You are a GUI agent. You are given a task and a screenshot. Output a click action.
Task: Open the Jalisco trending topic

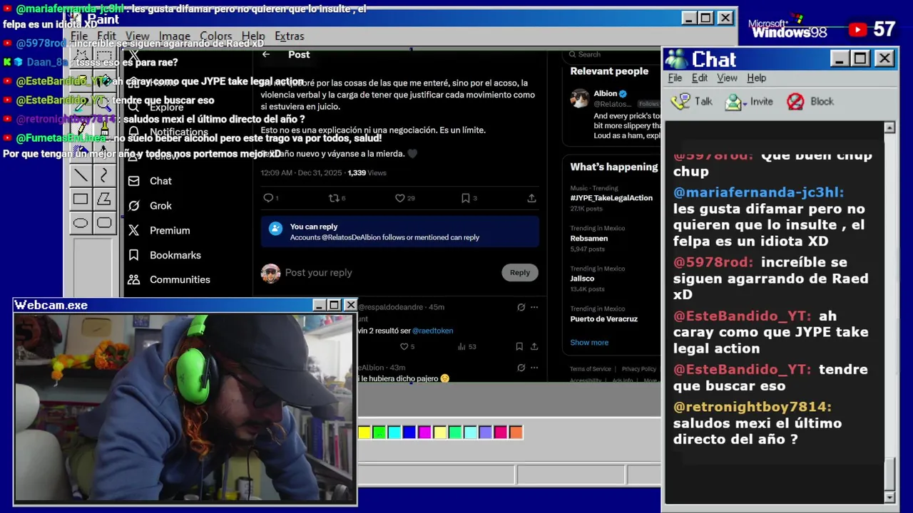pyautogui.click(x=583, y=279)
